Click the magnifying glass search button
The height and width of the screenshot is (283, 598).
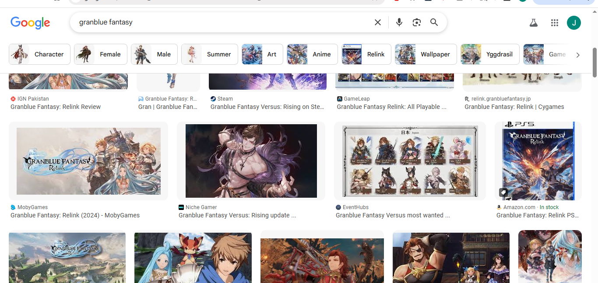[x=434, y=22]
